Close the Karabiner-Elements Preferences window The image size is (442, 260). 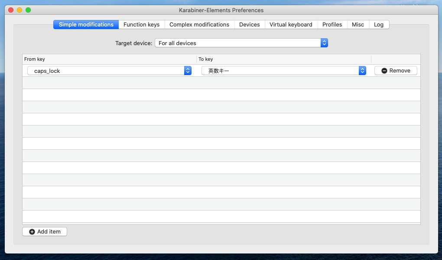pos(11,10)
